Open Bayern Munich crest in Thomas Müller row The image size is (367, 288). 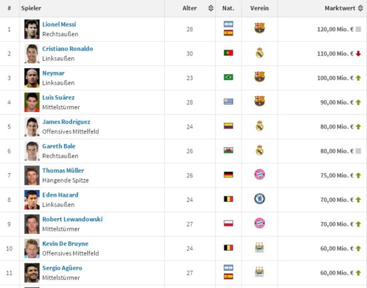coord(260,175)
